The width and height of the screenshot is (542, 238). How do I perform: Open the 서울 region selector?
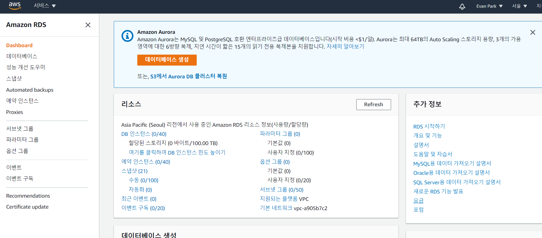(x=519, y=6)
